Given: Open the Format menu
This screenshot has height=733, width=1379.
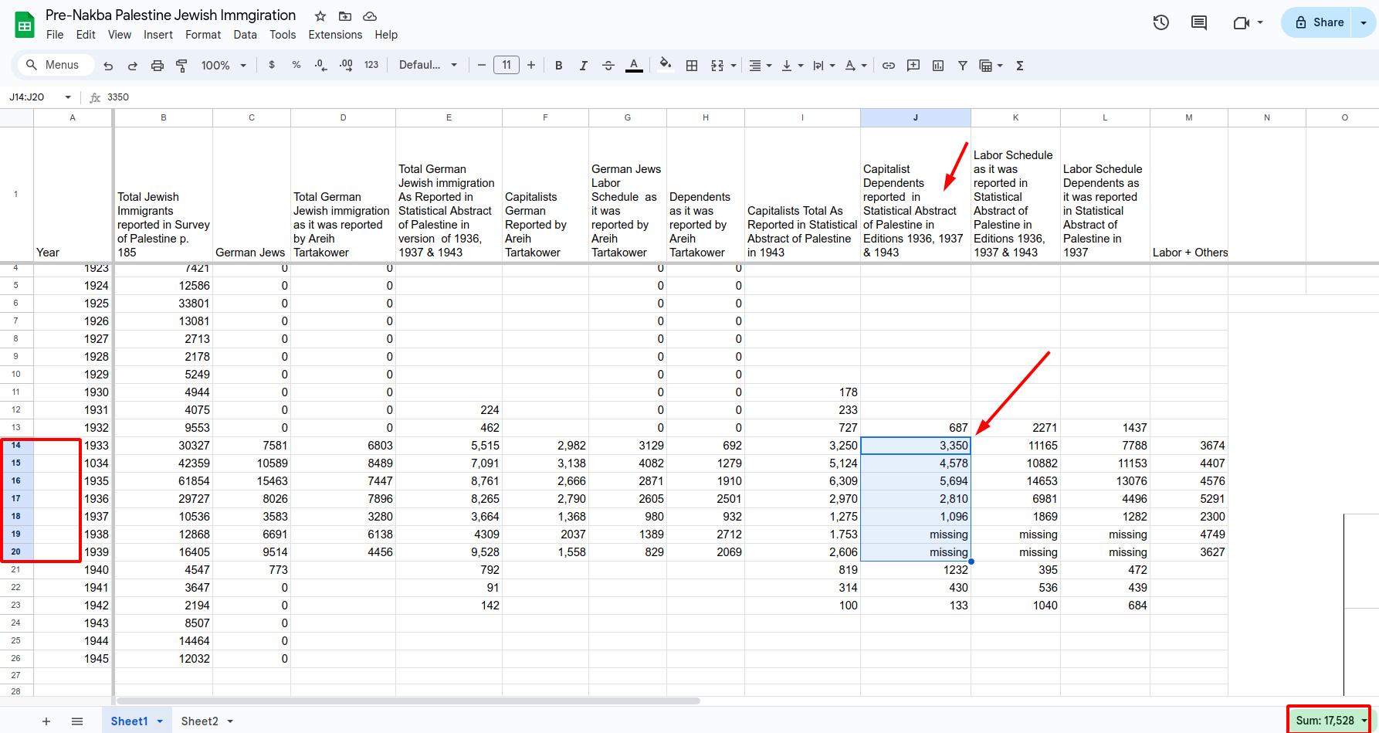Looking at the screenshot, I should (x=203, y=35).
